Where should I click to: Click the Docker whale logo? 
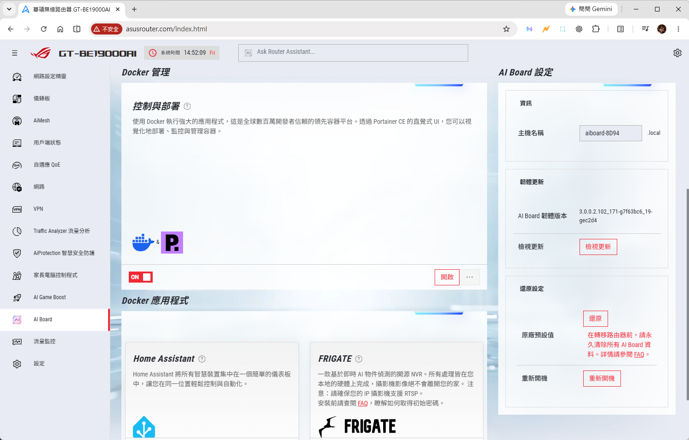point(143,243)
